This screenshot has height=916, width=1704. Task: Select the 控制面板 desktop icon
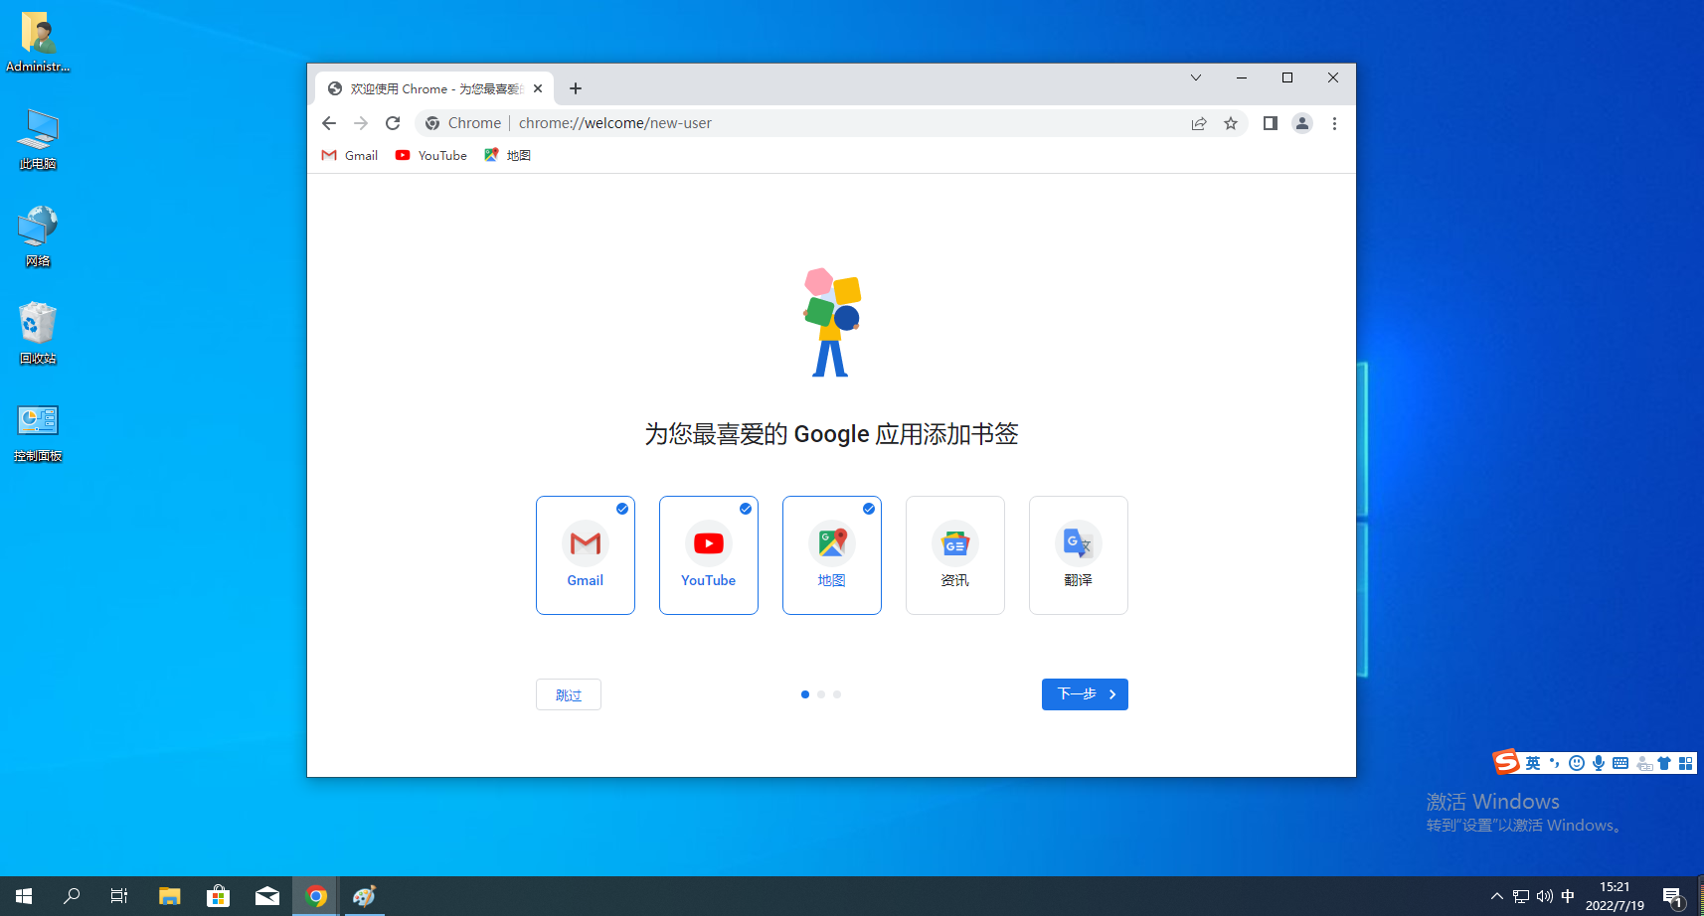[38, 432]
